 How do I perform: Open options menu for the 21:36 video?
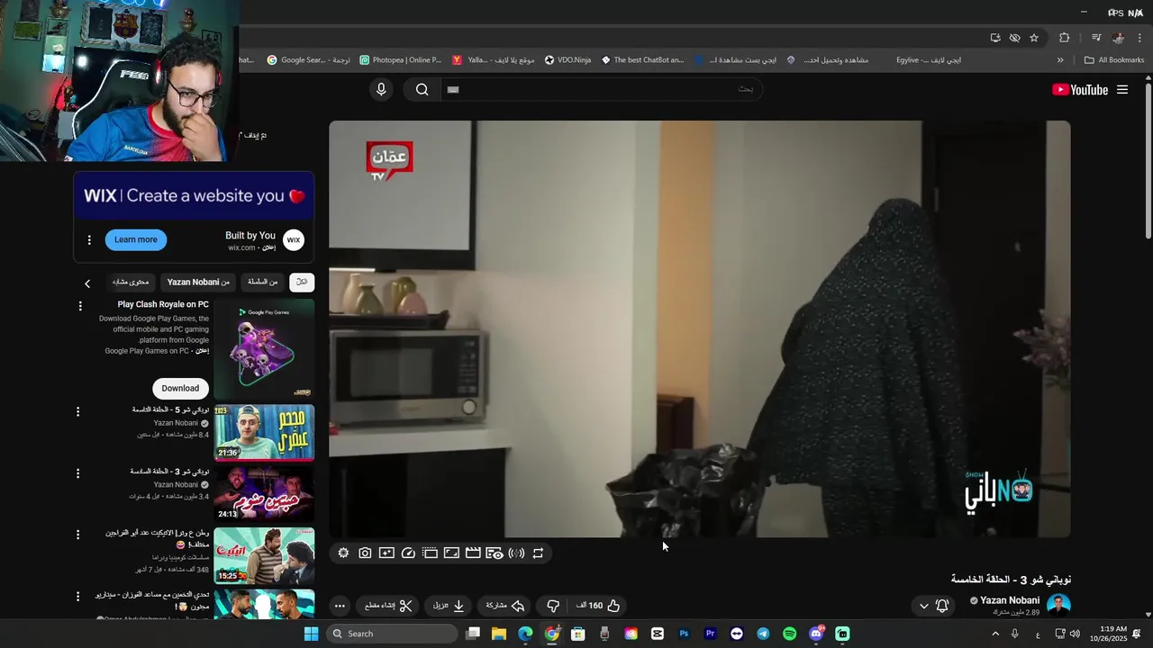coord(77,411)
